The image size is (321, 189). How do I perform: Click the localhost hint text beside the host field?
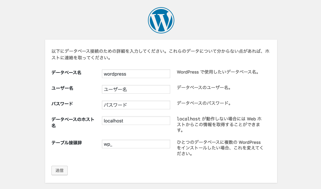(x=219, y=125)
